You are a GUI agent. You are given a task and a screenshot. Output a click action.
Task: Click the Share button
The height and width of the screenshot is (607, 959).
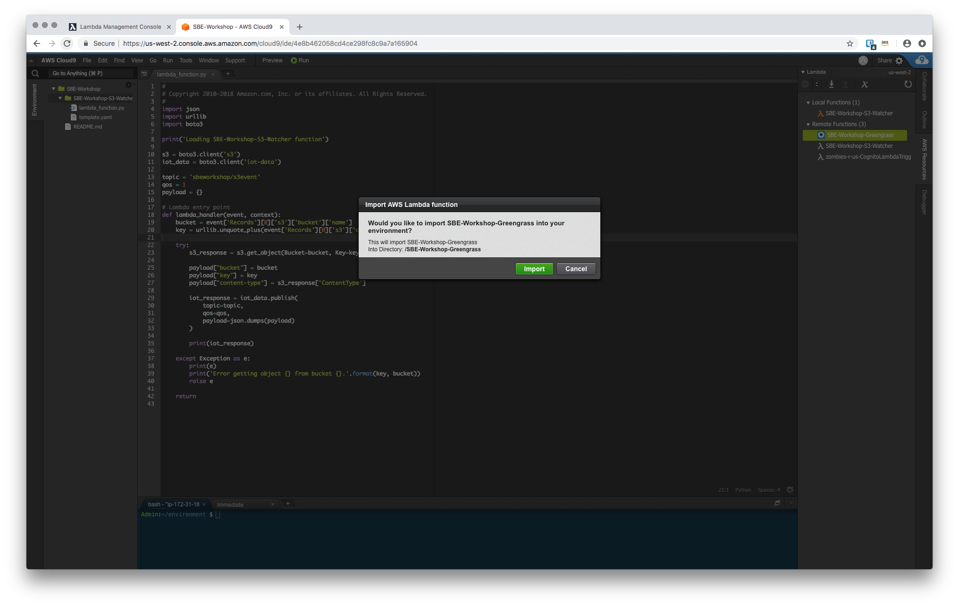(x=884, y=60)
